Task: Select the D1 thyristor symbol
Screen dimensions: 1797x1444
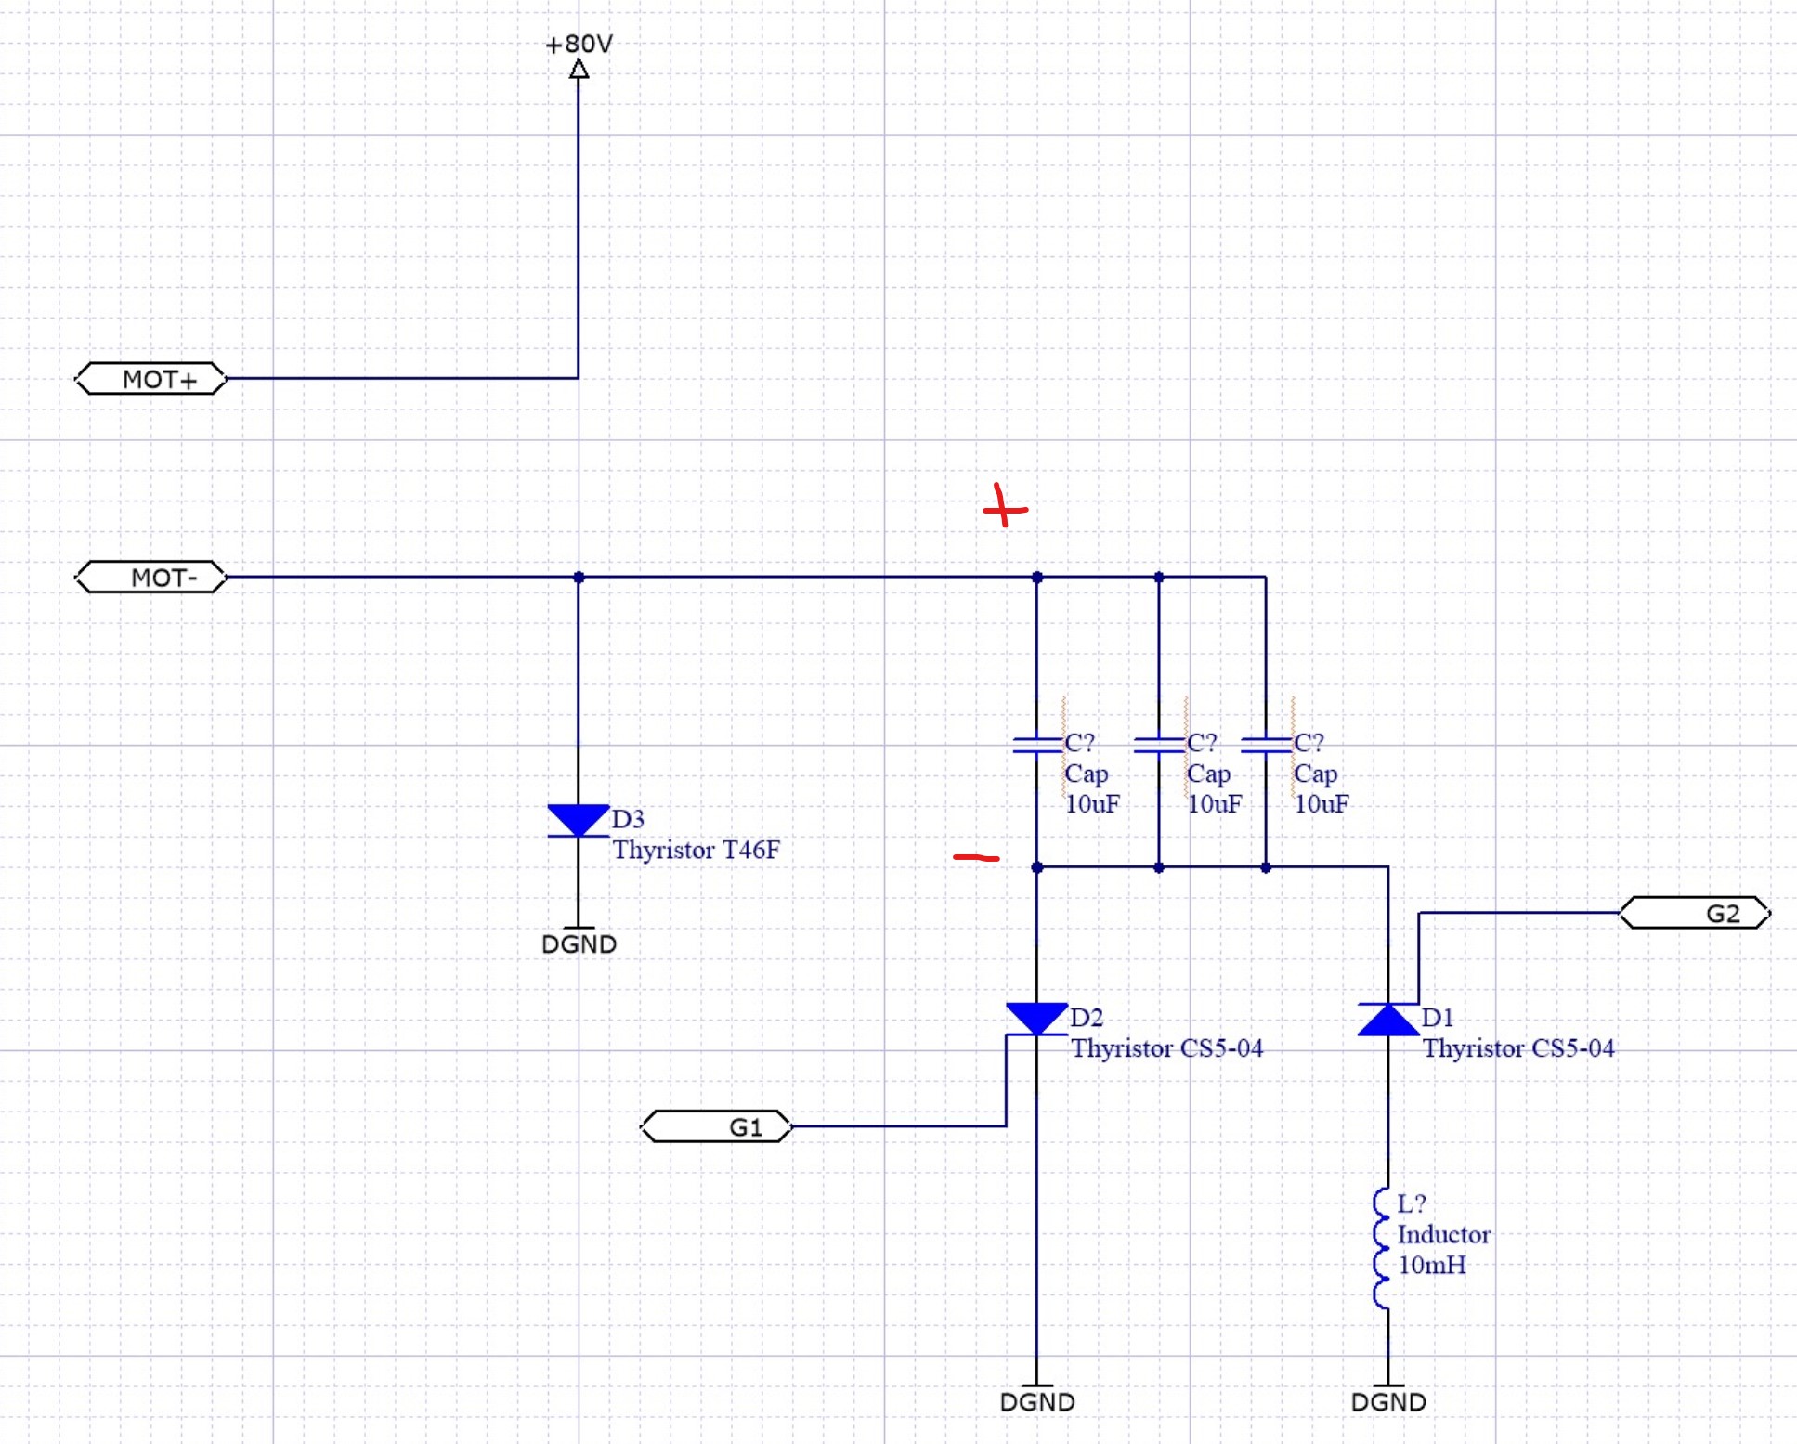Action: (x=1388, y=1019)
